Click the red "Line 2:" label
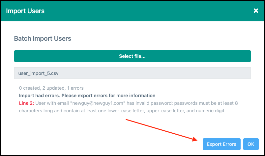The height and width of the screenshot is (156, 265). pyautogui.click(x=26, y=103)
